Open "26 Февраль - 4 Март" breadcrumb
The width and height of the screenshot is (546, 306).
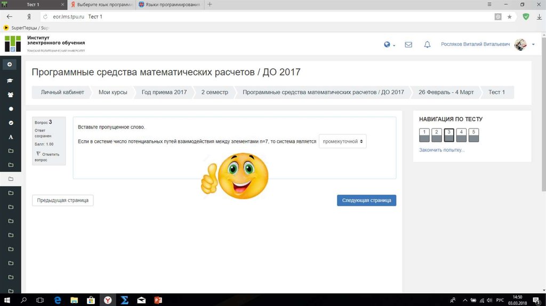point(446,92)
